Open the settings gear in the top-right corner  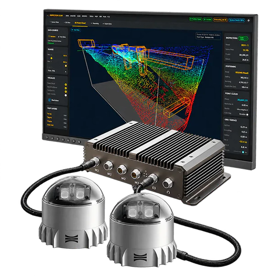point(248,20)
